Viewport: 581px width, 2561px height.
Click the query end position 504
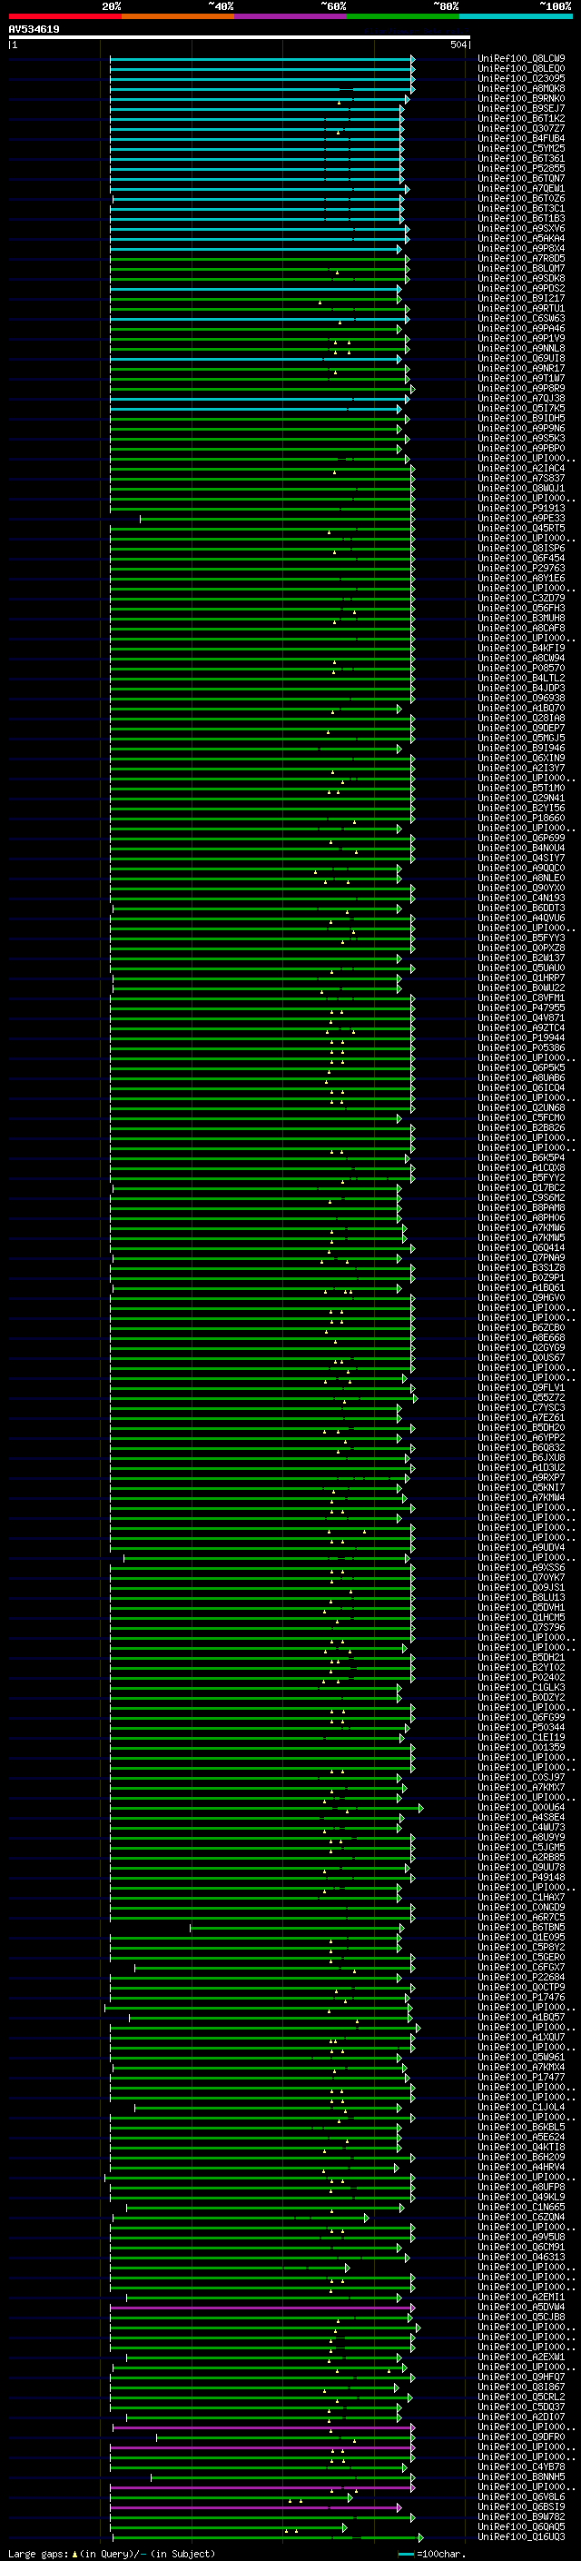click(x=458, y=45)
